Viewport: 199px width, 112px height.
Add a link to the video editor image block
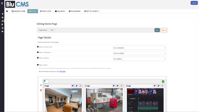[159, 86]
